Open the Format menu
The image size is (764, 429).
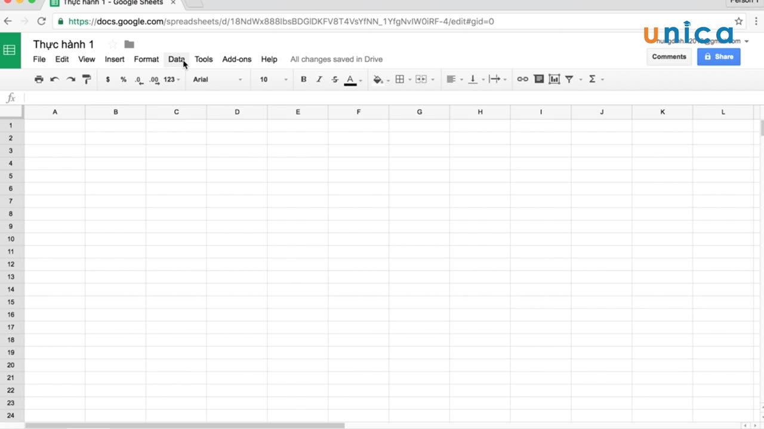click(146, 59)
